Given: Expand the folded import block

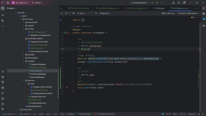Looking at the screenshot, I should (x=72, y=20).
